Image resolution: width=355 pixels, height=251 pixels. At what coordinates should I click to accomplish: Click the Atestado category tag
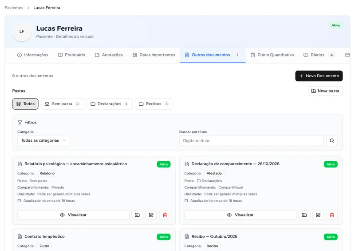214,173
